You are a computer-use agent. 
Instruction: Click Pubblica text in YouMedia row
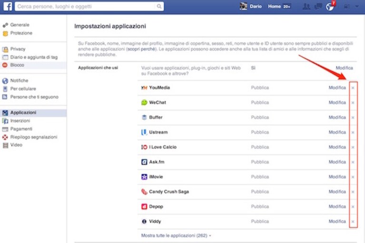point(260,87)
